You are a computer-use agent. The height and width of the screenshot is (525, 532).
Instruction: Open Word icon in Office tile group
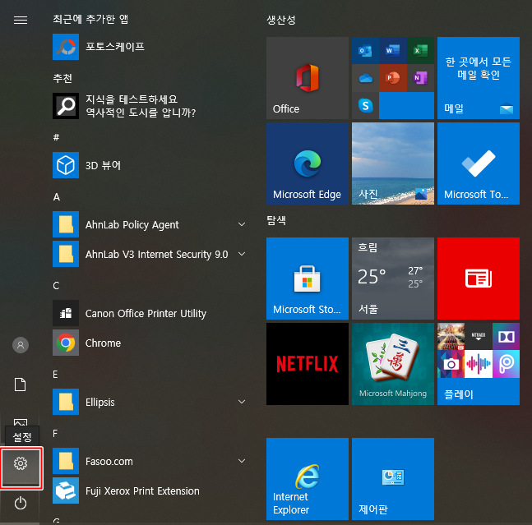click(393, 51)
